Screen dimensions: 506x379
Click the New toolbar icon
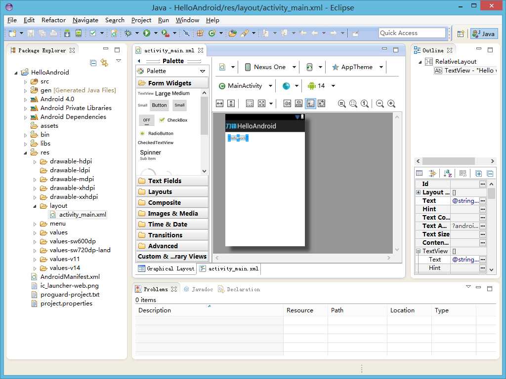(12, 33)
